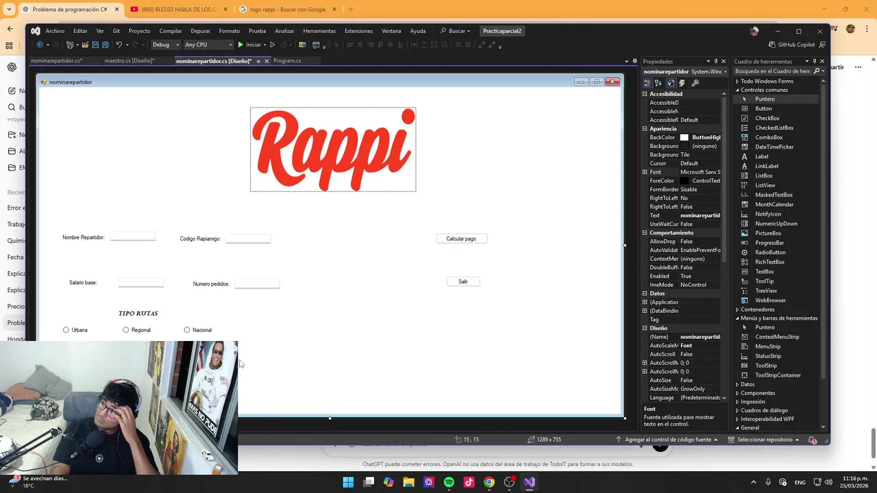Open the Extensiones menu
The height and width of the screenshot is (493, 877).
point(358,31)
